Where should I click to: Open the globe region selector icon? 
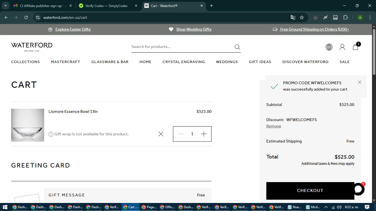coord(329,47)
